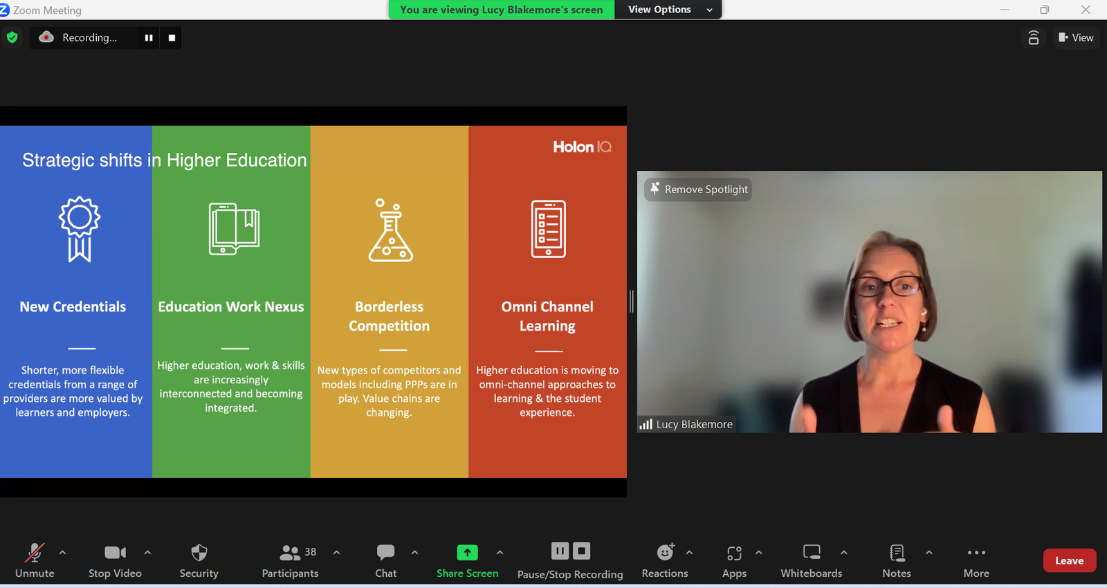Open the Security shield icon
The width and height of the screenshot is (1107, 588).
[x=199, y=553]
